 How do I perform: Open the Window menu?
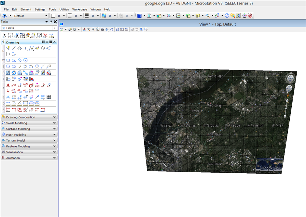click(x=96, y=9)
